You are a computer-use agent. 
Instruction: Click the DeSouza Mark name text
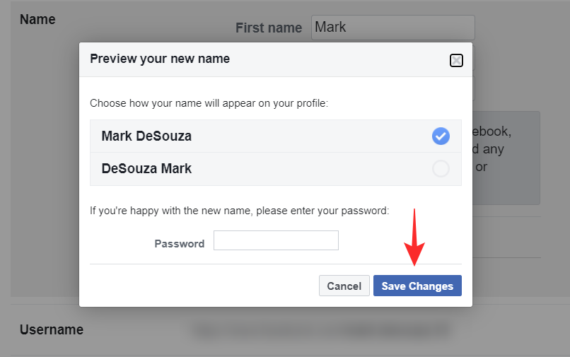[x=146, y=169]
